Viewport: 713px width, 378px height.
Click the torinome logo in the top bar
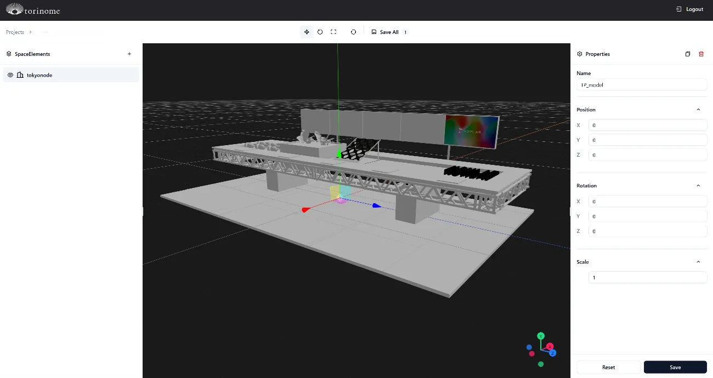coord(33,9)
